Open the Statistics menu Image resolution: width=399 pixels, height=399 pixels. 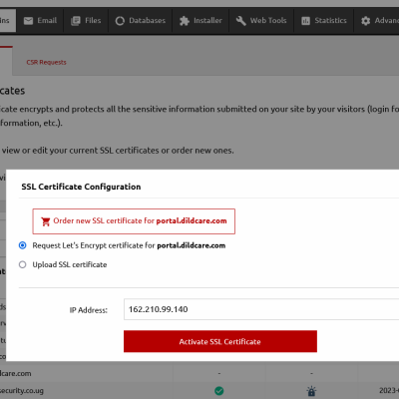[324, 21]
